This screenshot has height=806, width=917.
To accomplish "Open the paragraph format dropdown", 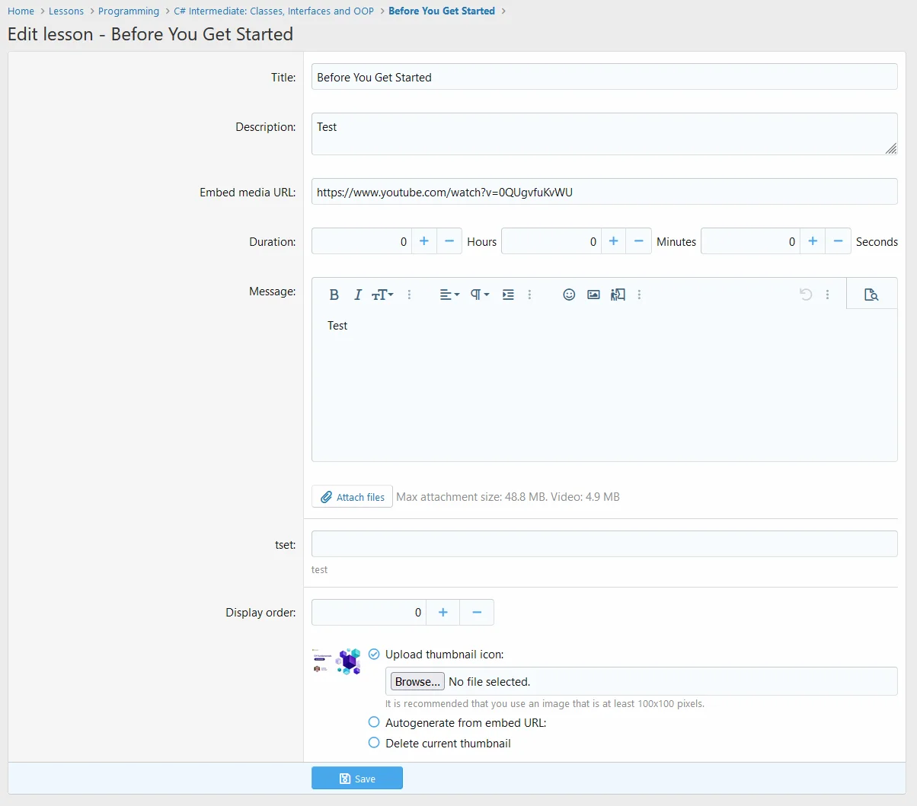I will point(479,295).
